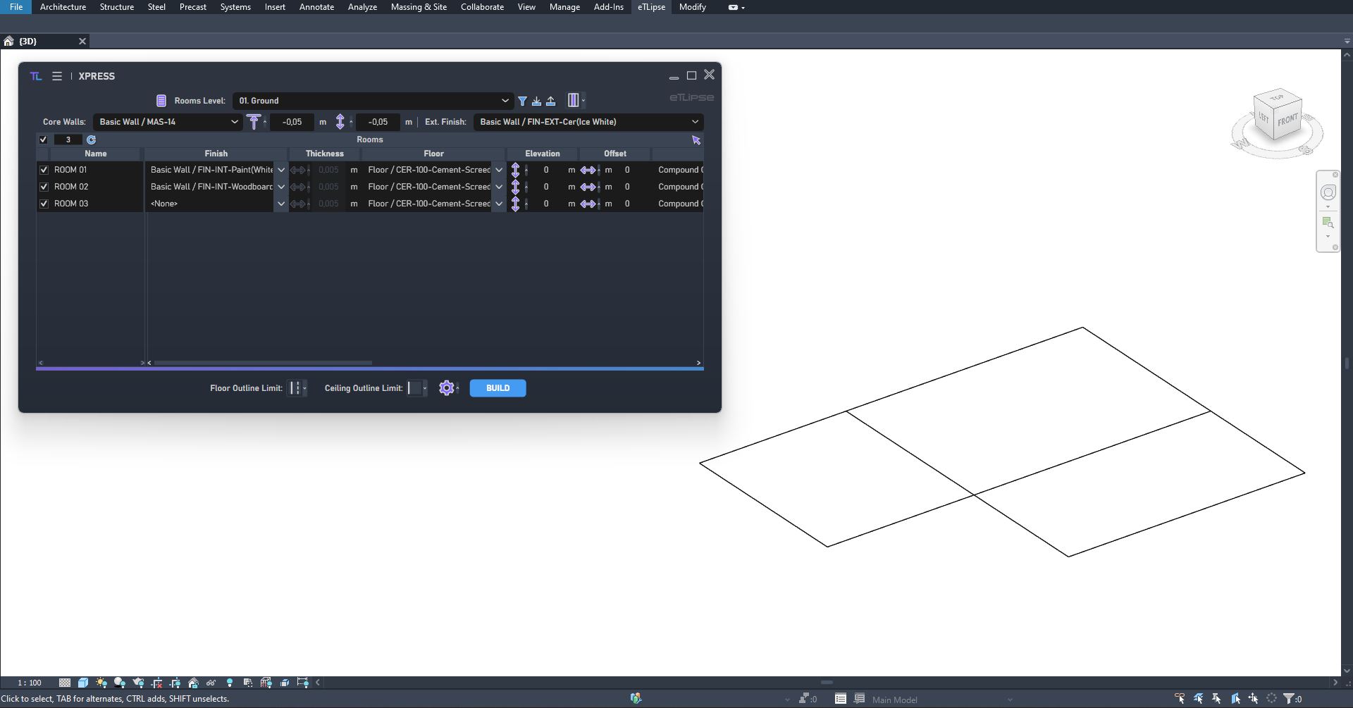Refresh the rooms list
This screenshot has height=708, width=1353.
(x=92, y=139)
